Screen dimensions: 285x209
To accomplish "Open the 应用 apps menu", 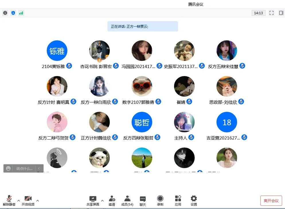I will [x=178, y=201].
